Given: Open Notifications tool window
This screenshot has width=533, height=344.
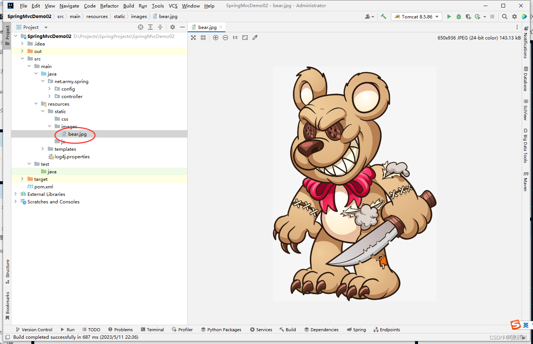Looking at the screenshot, I should coord(525,43).
